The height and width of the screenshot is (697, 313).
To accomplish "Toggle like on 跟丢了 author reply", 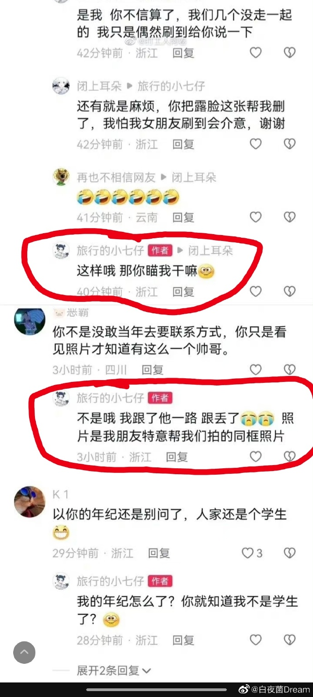I will click(256, 456).
